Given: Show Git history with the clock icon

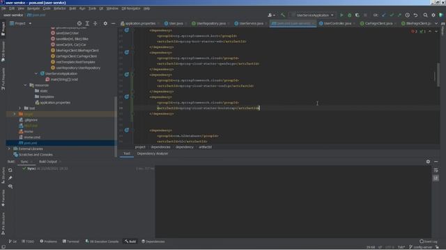Looking at the screenshot, I should (x=407, y=15).
